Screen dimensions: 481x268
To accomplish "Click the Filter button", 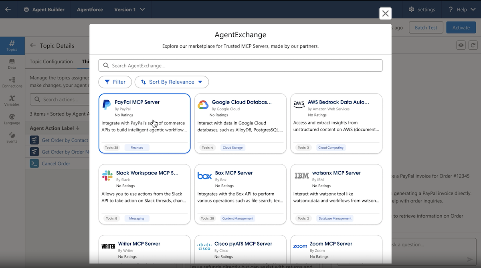I will (x=115, y=82).
